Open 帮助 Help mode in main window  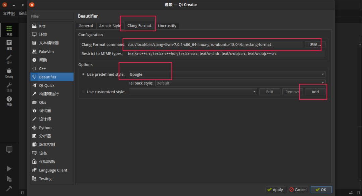9,101
